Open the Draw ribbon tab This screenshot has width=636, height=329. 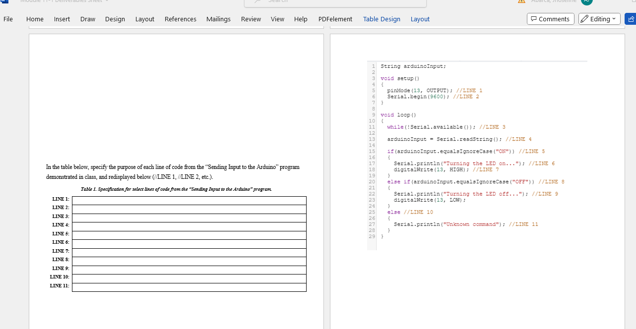click(x=87, y=19)
